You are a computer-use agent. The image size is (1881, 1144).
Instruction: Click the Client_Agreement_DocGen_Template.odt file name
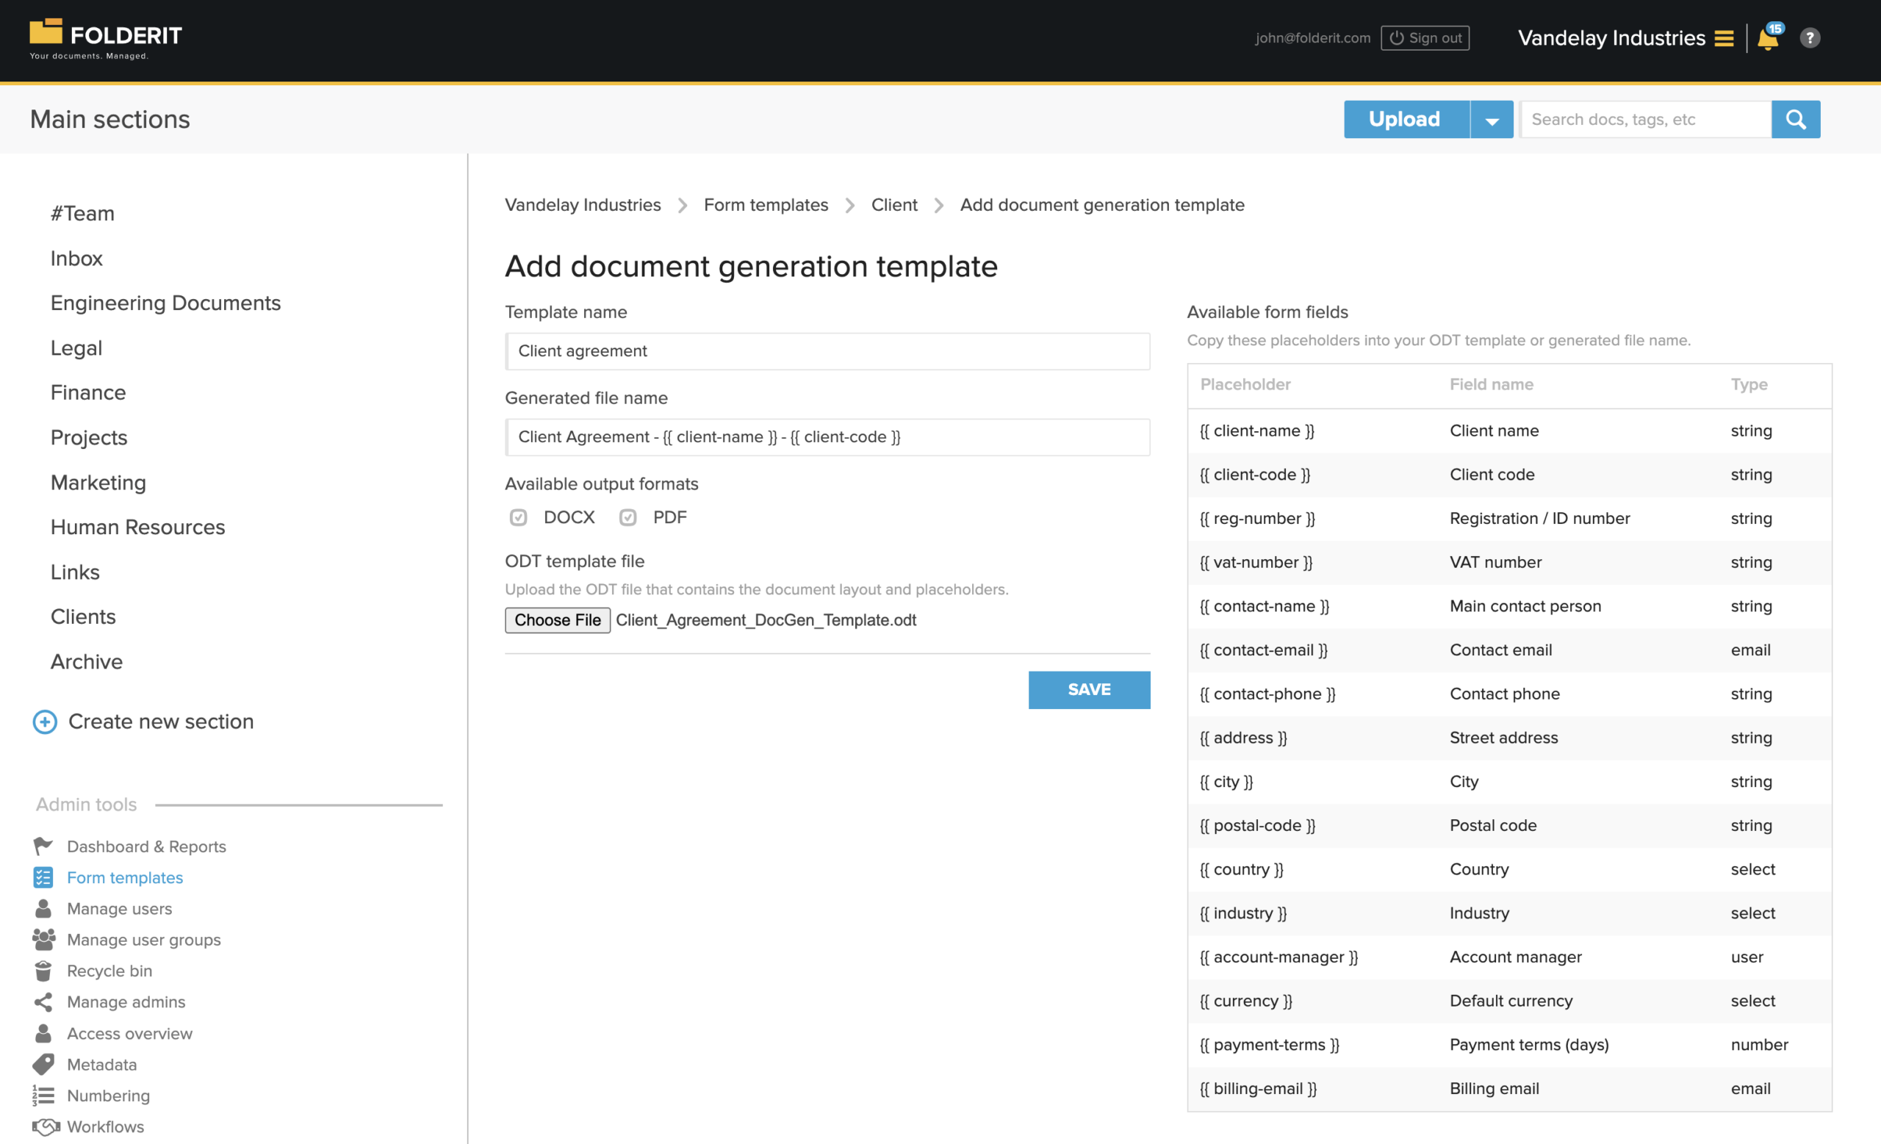tap(766, 619)
